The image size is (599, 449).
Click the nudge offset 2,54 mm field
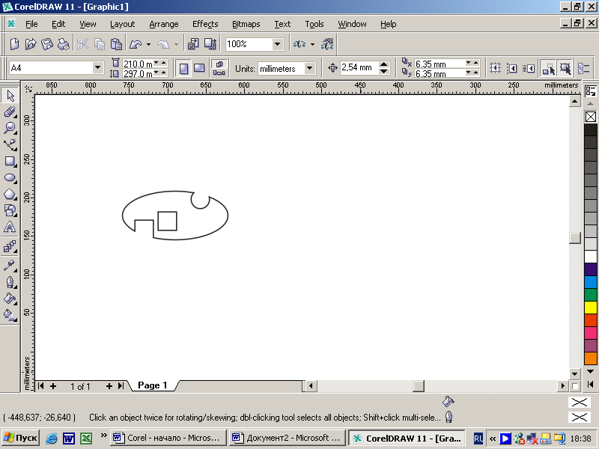point(359,68)
